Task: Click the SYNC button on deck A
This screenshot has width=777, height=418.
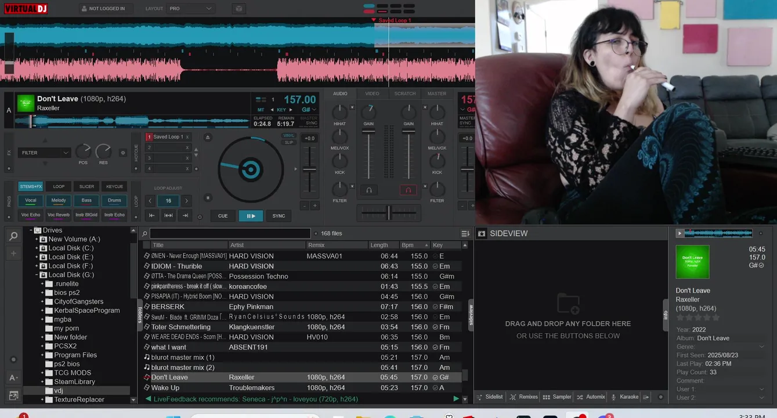Action: pos(279,216)
